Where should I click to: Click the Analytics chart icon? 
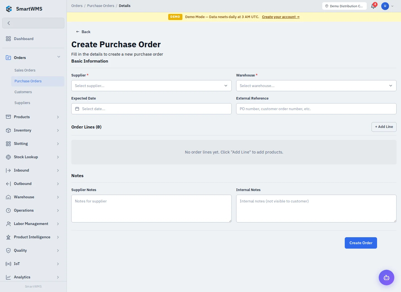pyautogui.click(x=8, y=277)
